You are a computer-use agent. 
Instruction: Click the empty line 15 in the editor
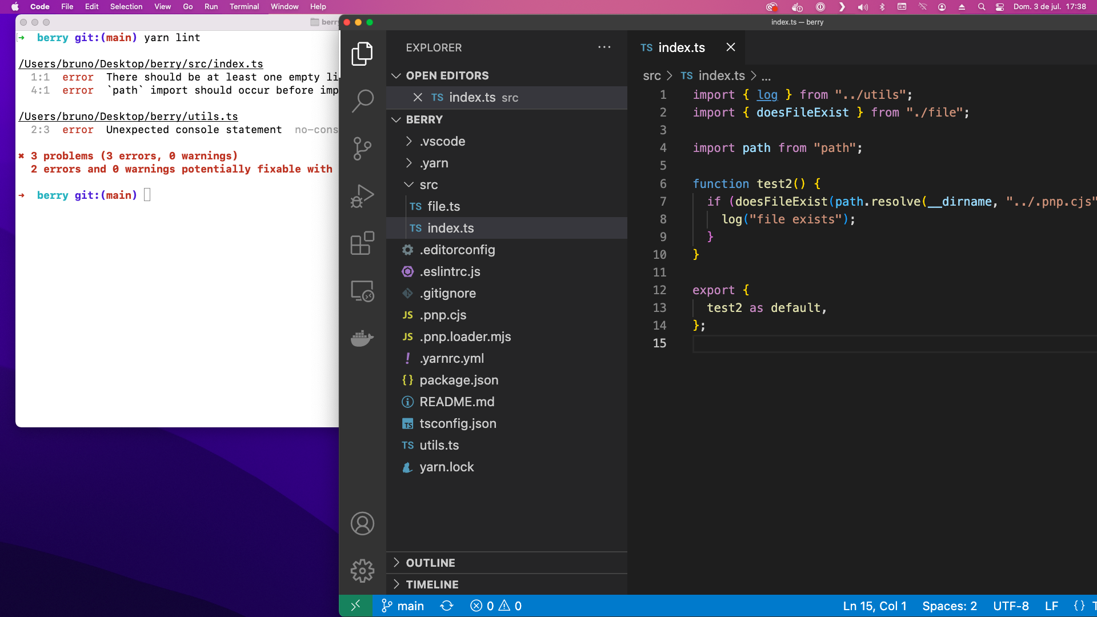click(x=894, y=343)
